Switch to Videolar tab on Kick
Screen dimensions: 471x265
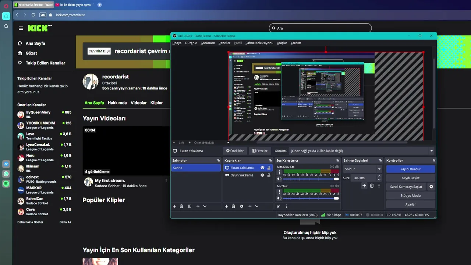pyautogui.click(x=138, y=103)
